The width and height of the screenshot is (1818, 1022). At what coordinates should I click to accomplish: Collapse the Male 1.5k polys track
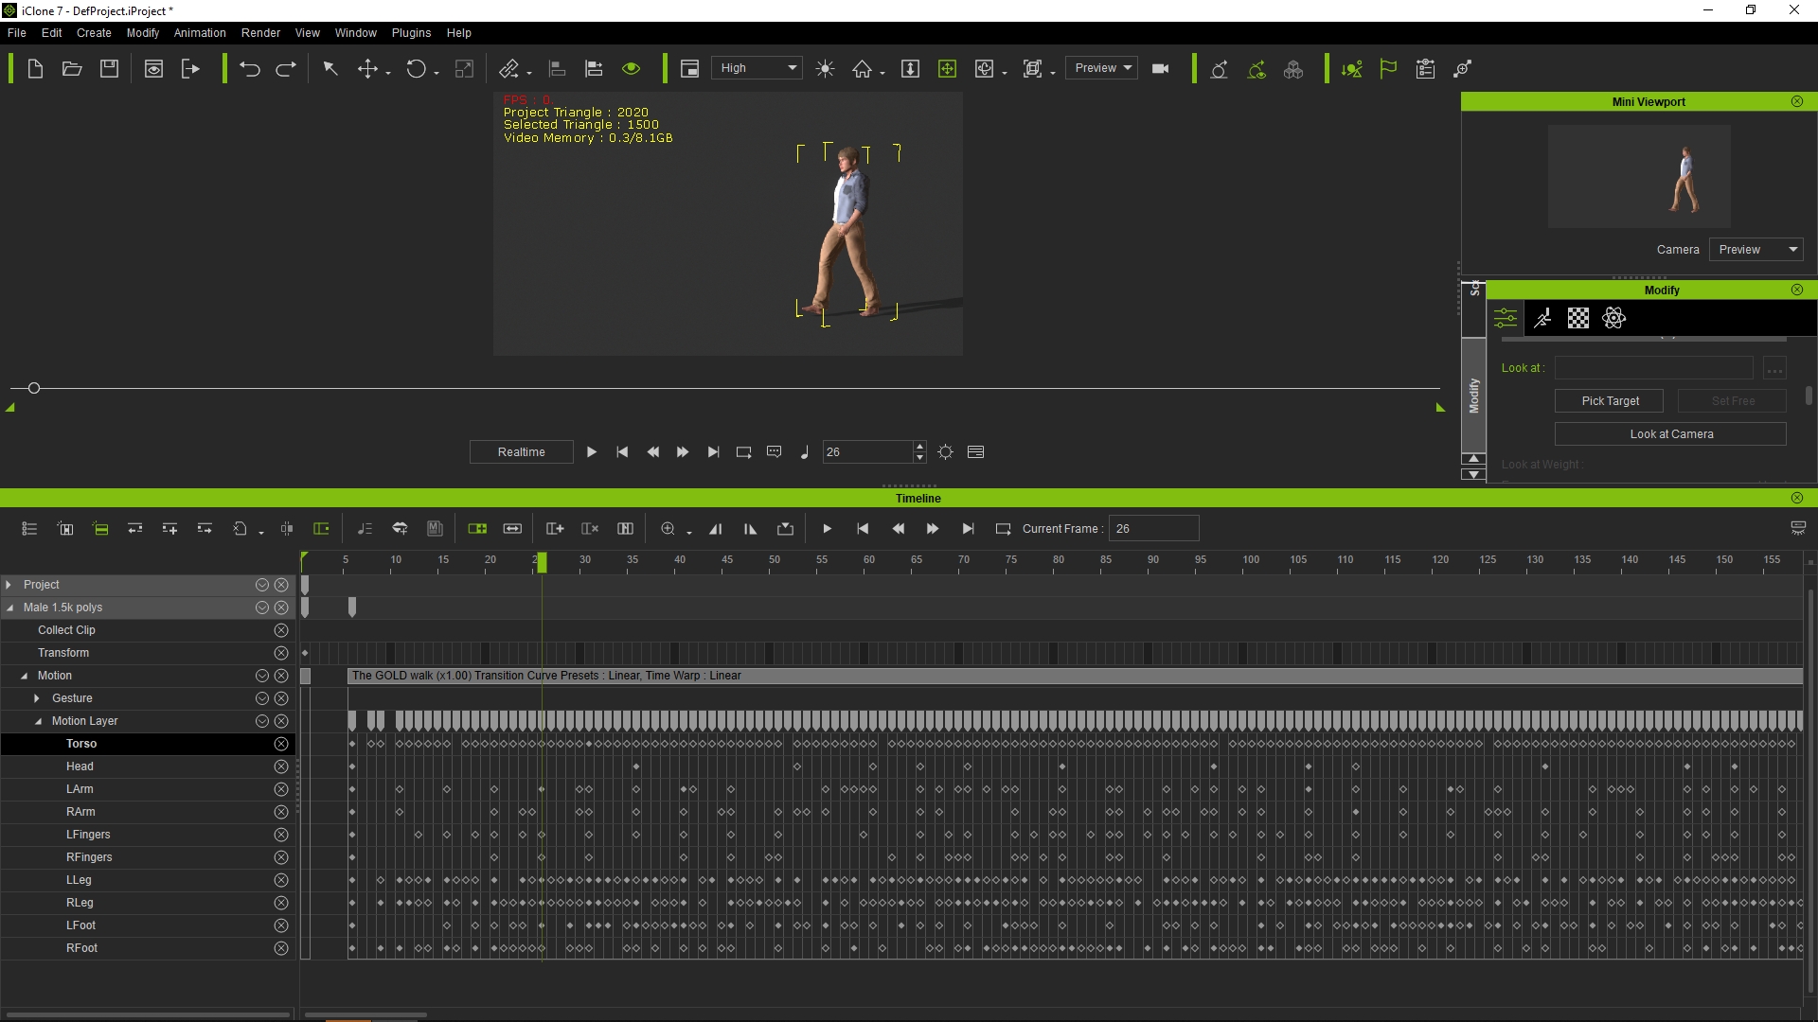pos(10,608)
